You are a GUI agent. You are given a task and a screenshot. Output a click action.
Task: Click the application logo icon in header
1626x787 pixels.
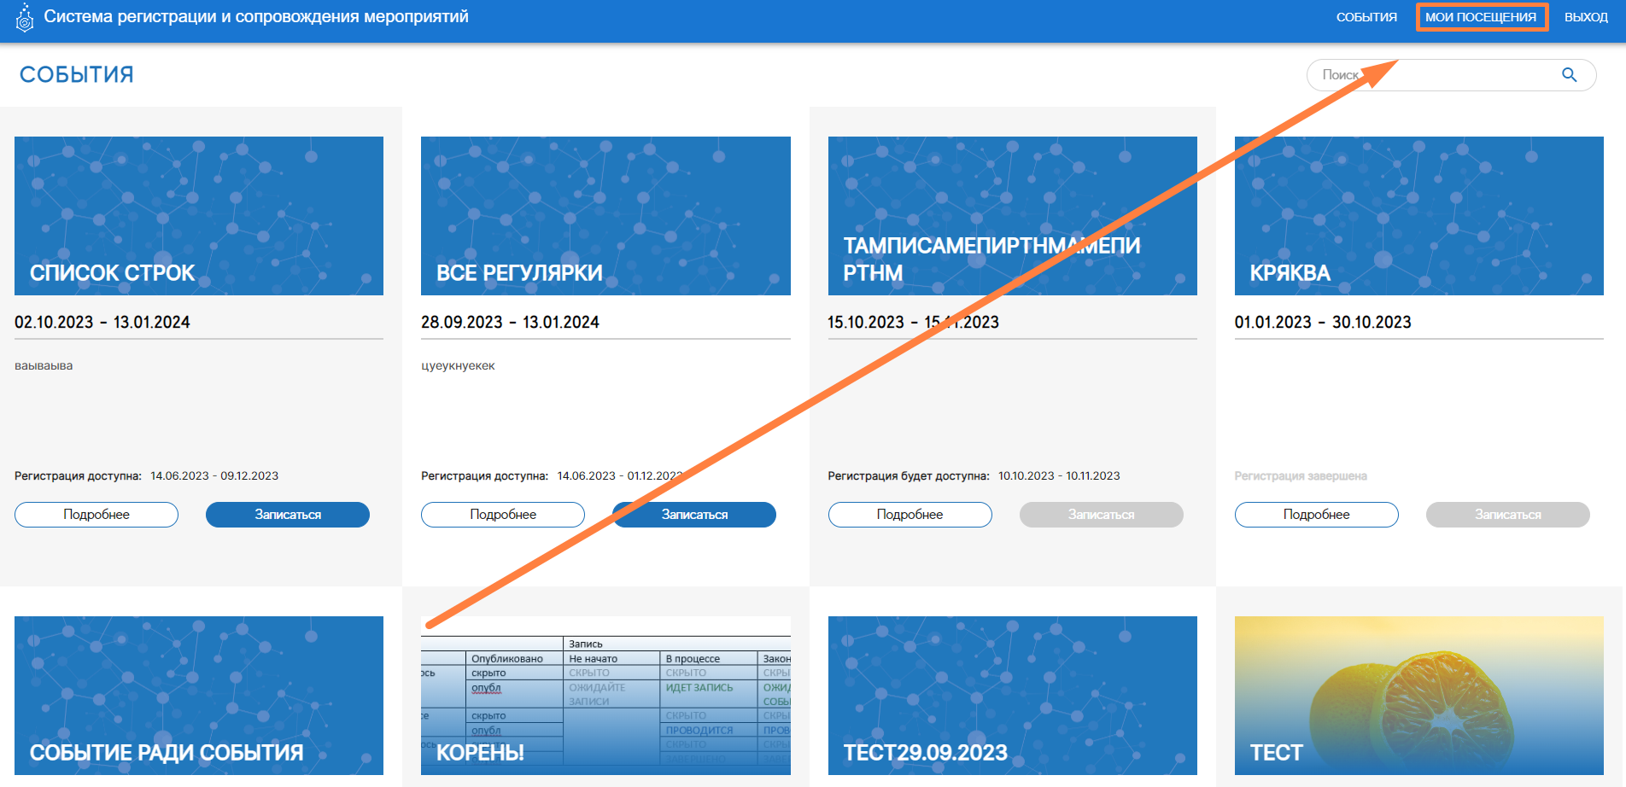pos(25,18)
